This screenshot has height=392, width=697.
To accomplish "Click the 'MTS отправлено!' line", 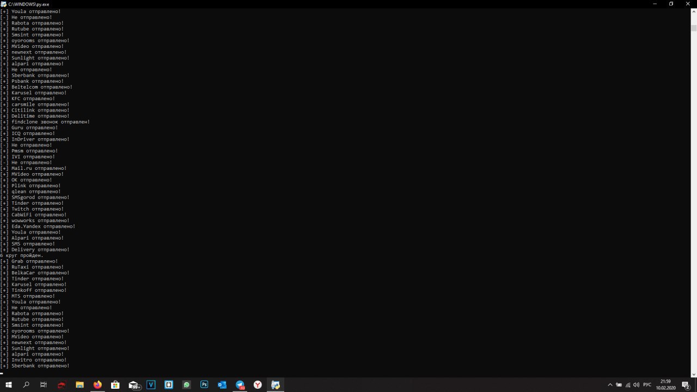I will (x=28, y=296).
